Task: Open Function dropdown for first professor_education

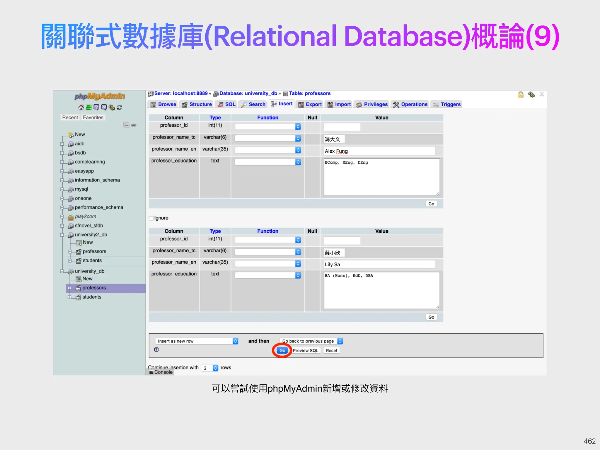Action: point(268,162)
